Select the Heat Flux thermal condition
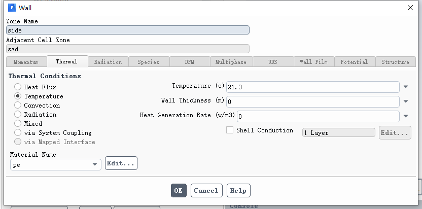422x209 pixels. point(18,87)
